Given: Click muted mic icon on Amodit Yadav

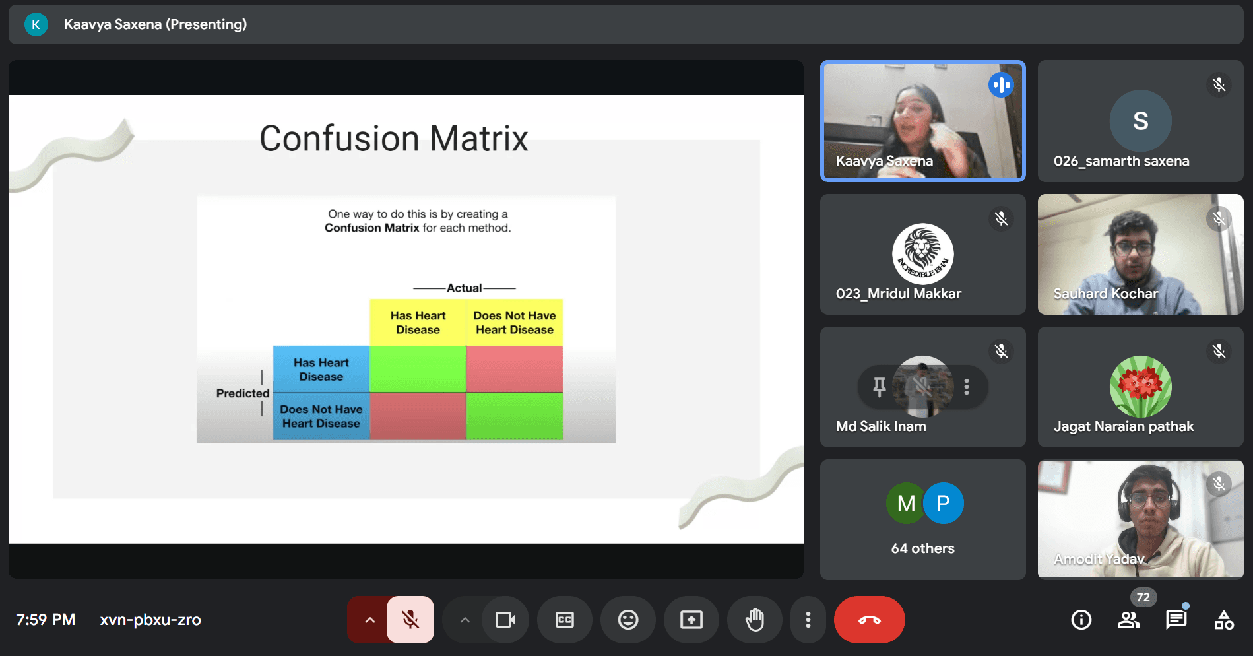Looking at the screenshot, I should click(x=1219, y=484).
